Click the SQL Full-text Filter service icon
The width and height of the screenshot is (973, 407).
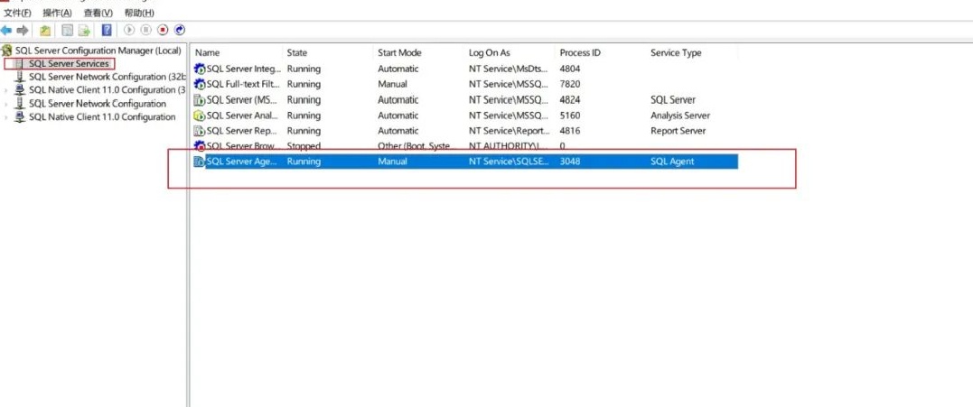click(200, 84)
